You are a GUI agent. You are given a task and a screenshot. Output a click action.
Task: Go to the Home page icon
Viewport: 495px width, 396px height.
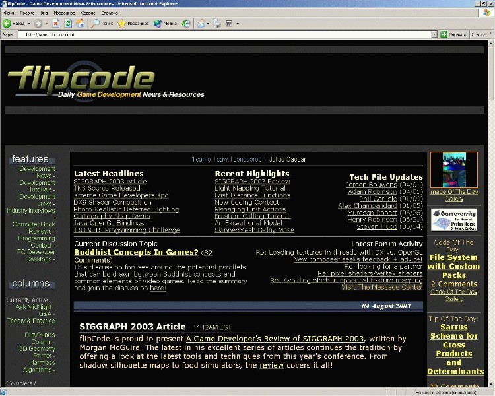[81, 23]
